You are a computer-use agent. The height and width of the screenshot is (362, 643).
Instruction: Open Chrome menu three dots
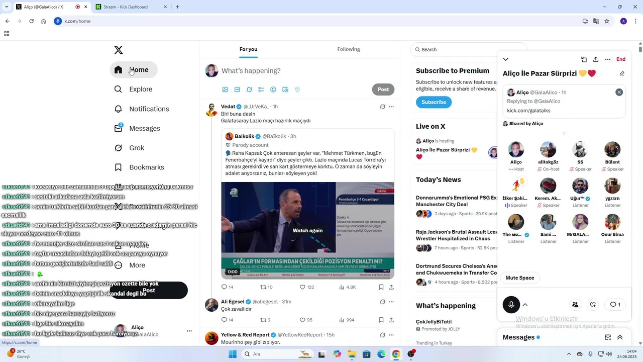click(636, 21)
